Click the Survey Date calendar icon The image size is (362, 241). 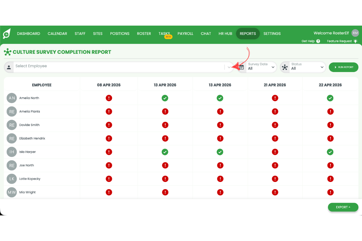click(241, 67)
